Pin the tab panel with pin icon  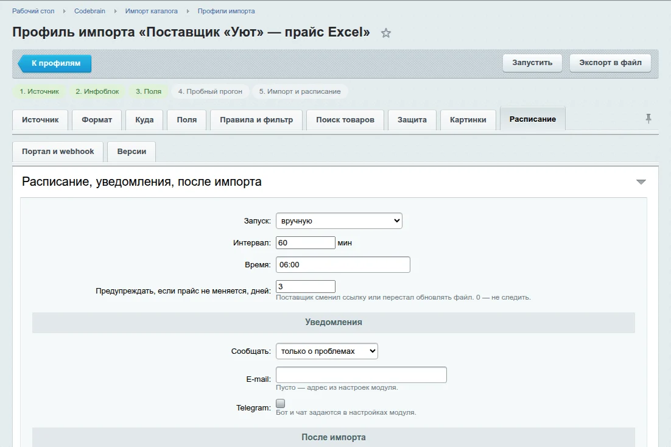pyautogui.click(x=648, y=119)
